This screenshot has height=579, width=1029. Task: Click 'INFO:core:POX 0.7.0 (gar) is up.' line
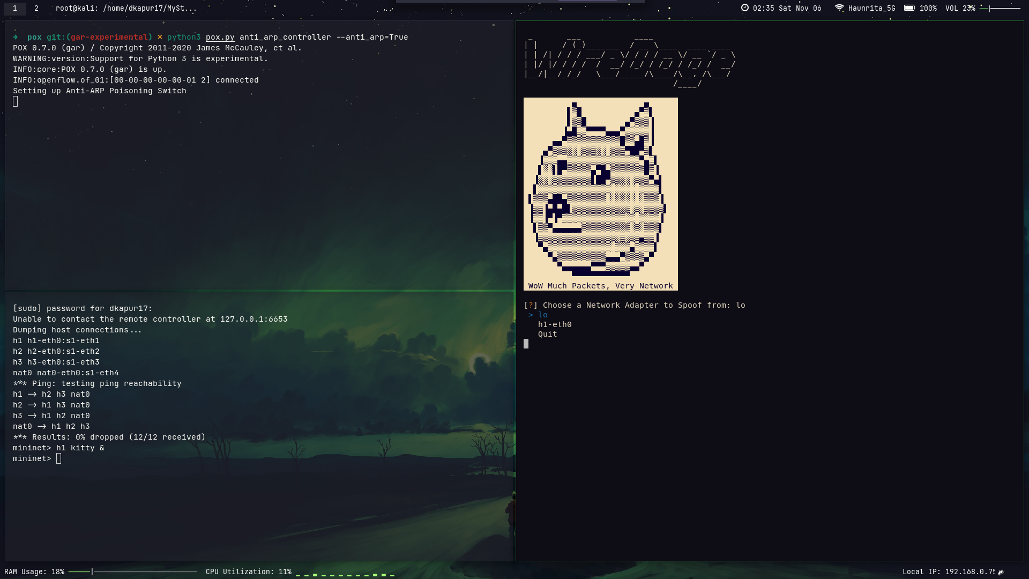[90, 70]
